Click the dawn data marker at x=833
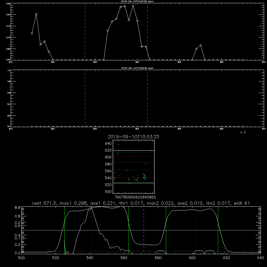This screenshot has height=267, width=267. (x=108, y=31)
